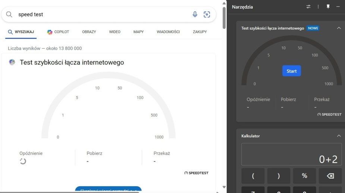The width and height of the screenshot is (345, 193).
Task: Switch to OBRAZY results tab
Action: [89, 32]
